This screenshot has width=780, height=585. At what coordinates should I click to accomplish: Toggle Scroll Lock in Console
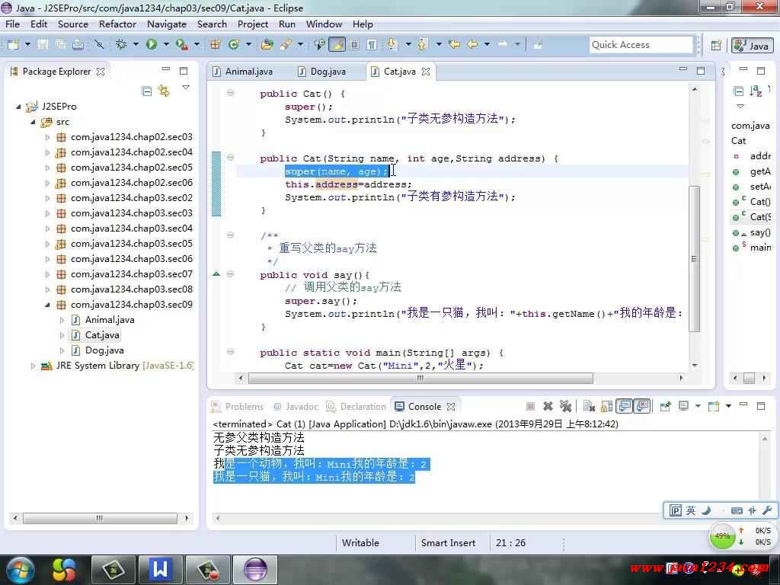(606, 407)
